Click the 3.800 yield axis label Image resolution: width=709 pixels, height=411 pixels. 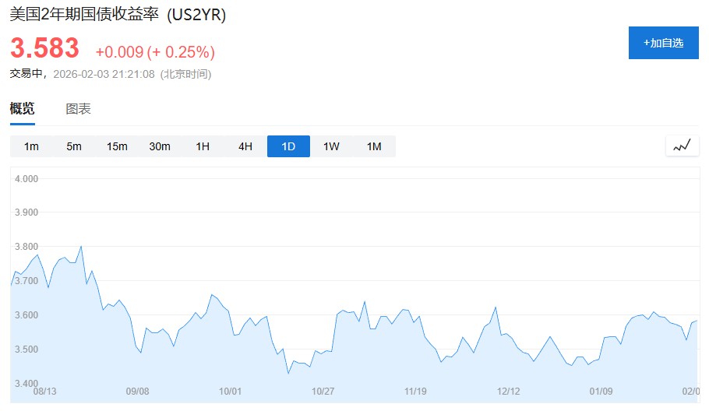coord(26,247)
